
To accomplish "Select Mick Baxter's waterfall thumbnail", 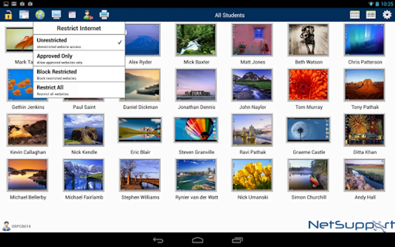I will coord(196,40).
